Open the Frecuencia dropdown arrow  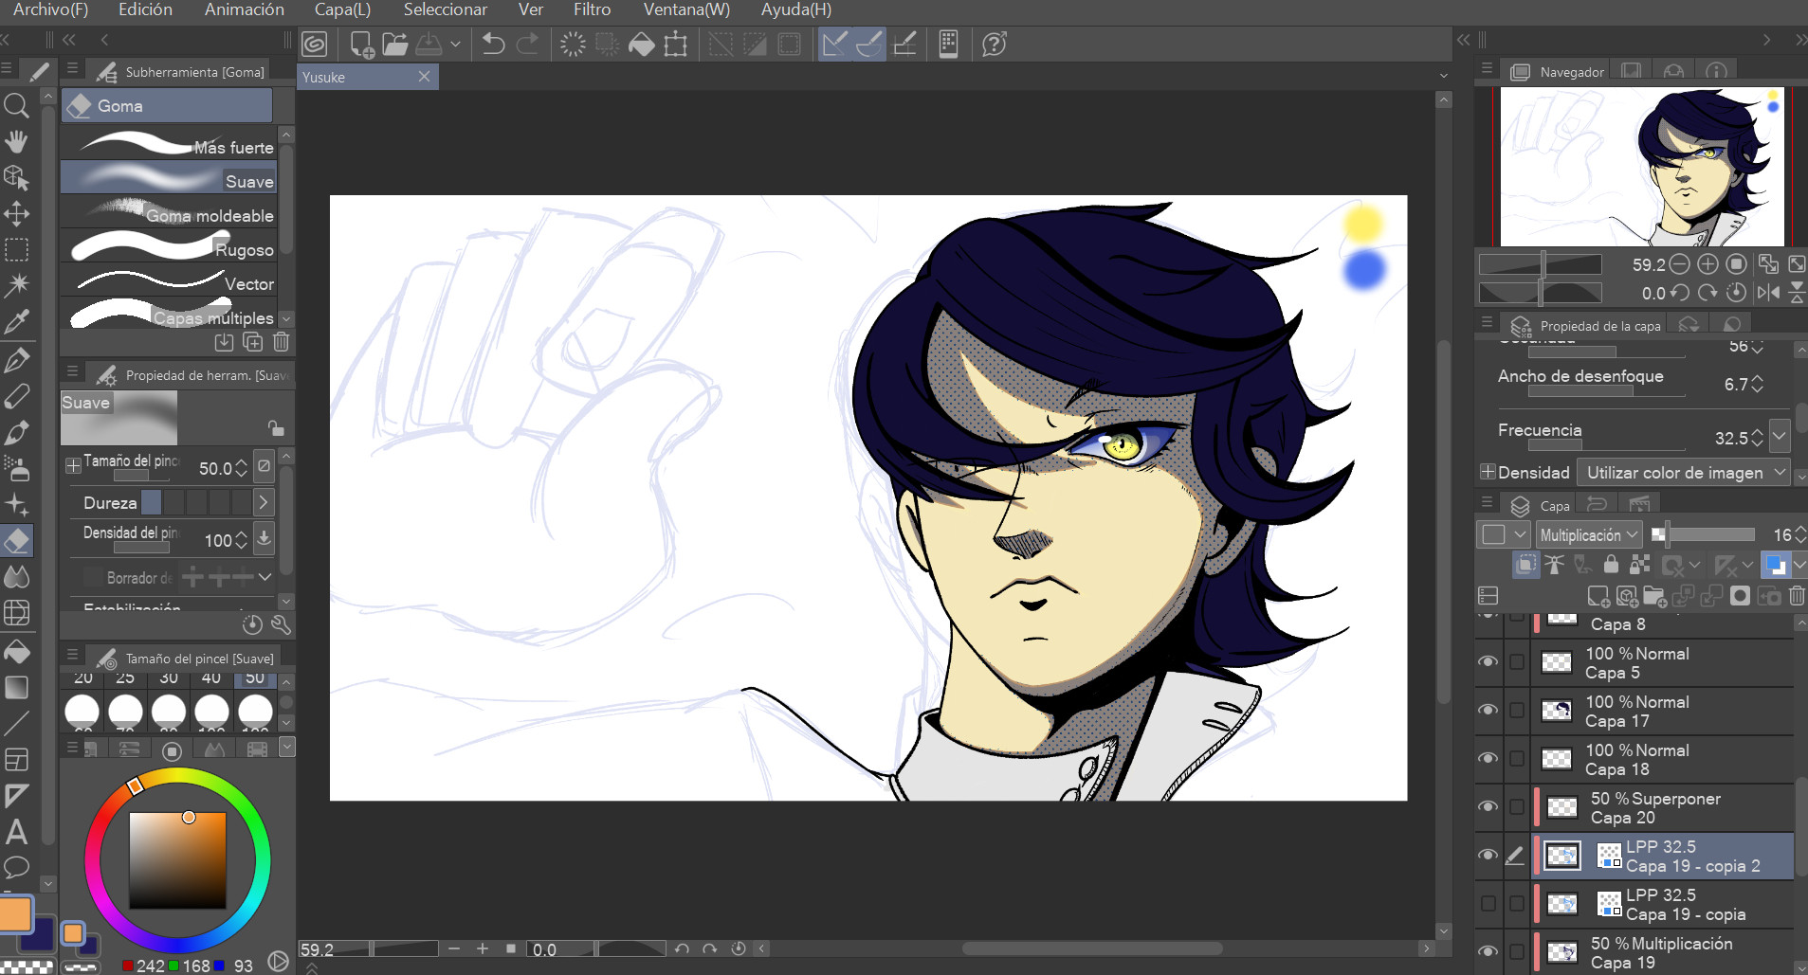pos(1780,437)
